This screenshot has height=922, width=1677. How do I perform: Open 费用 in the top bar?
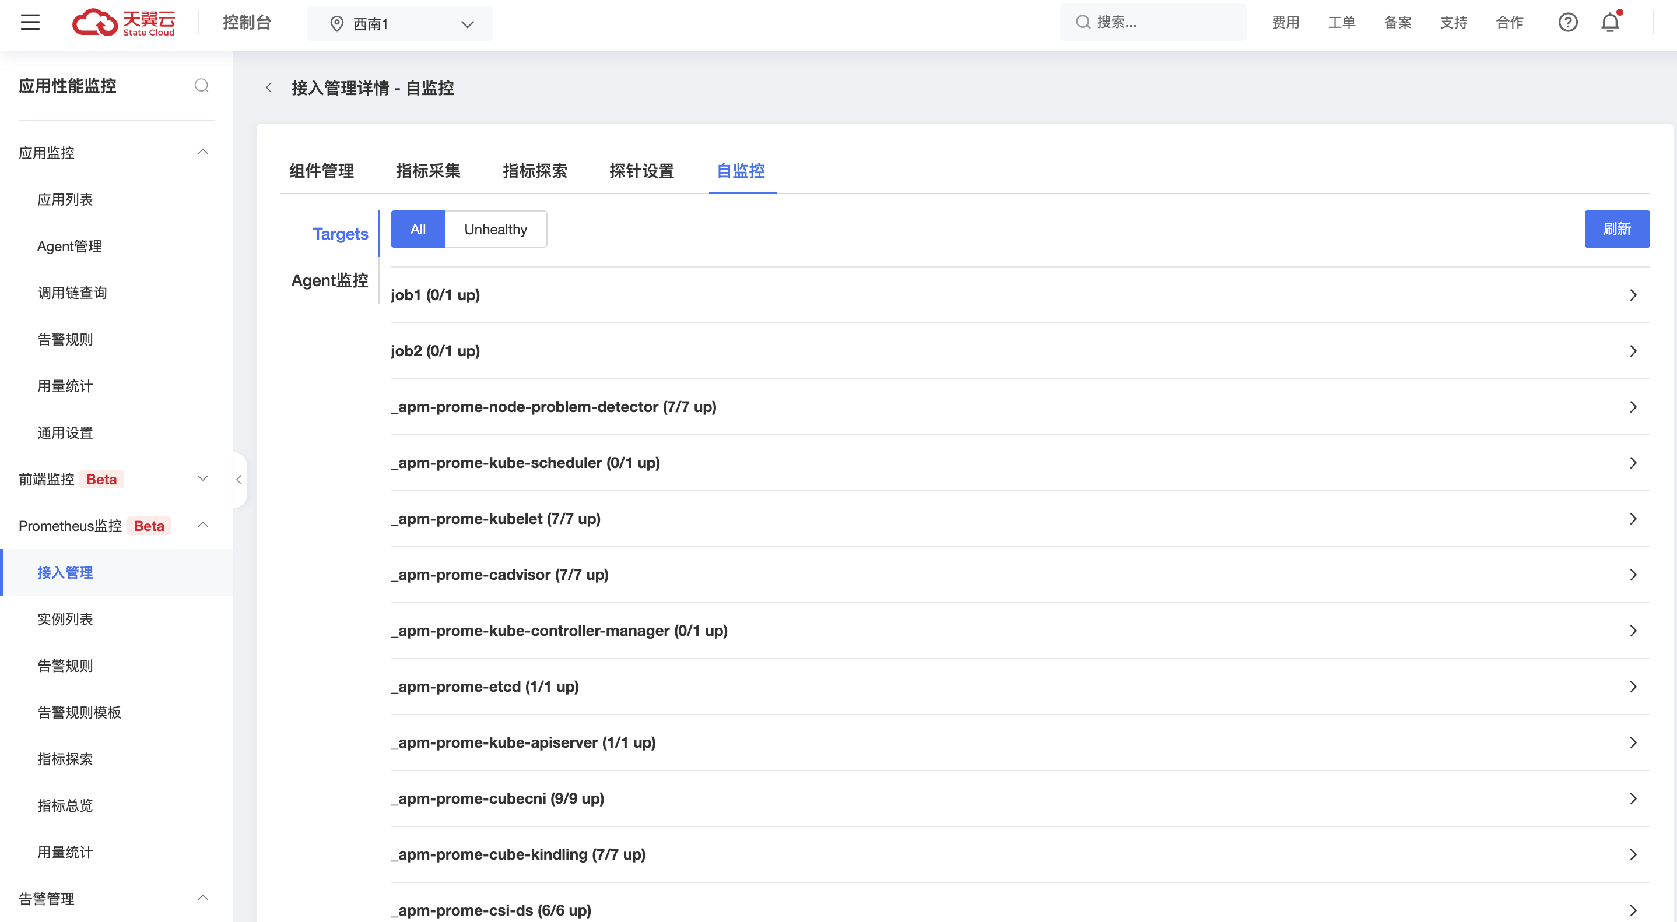(x=1286, y=23)
